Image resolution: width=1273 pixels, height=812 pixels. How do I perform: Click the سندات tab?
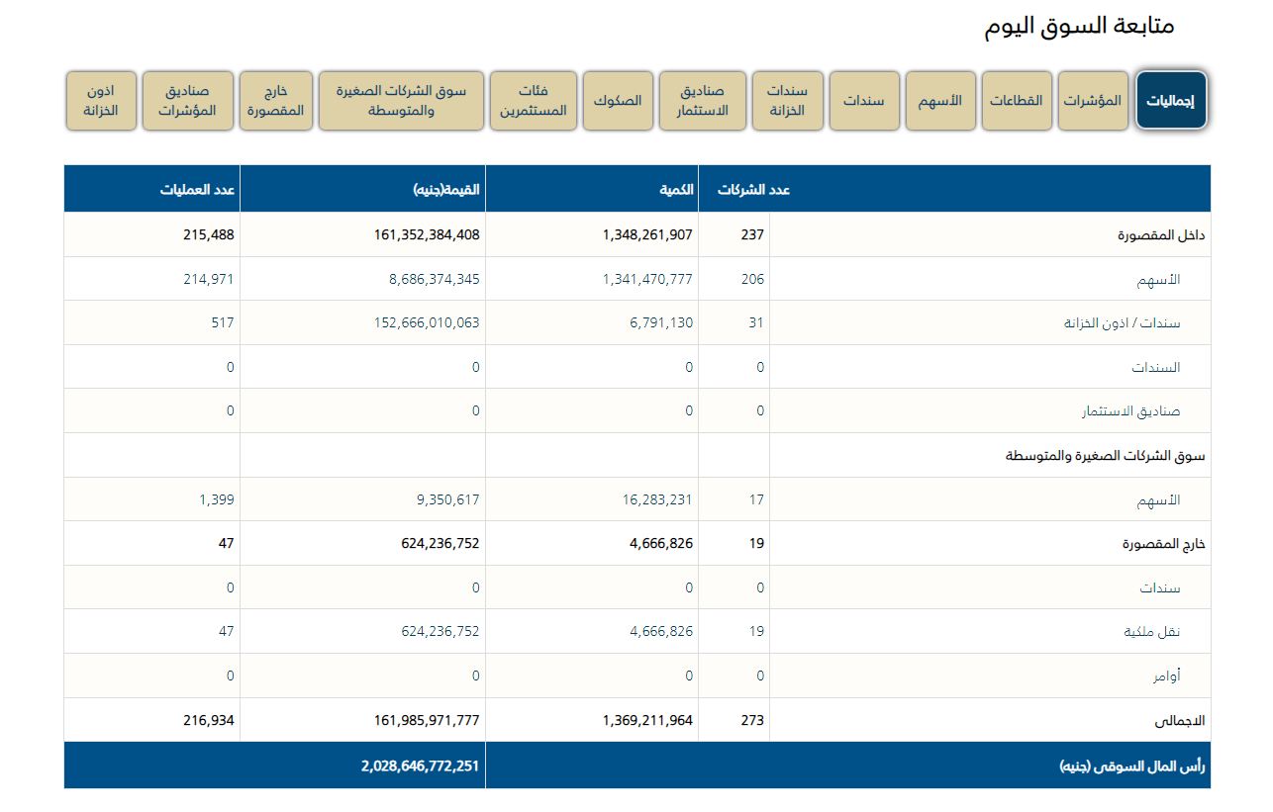click(864, 101)
